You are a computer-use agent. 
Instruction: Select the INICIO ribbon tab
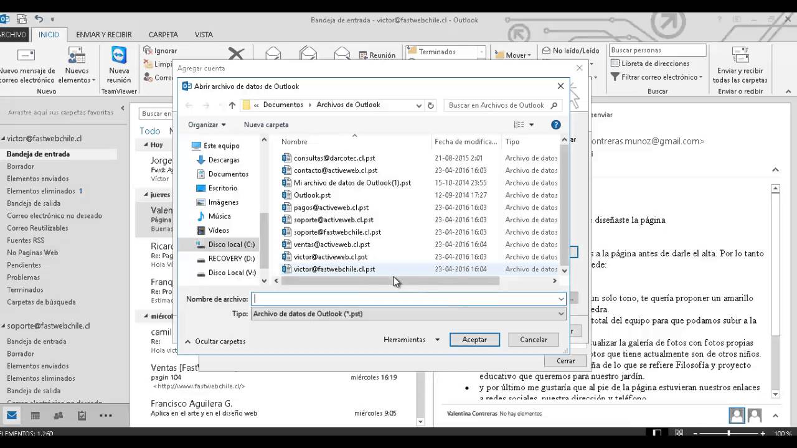(x=49, y=35)
